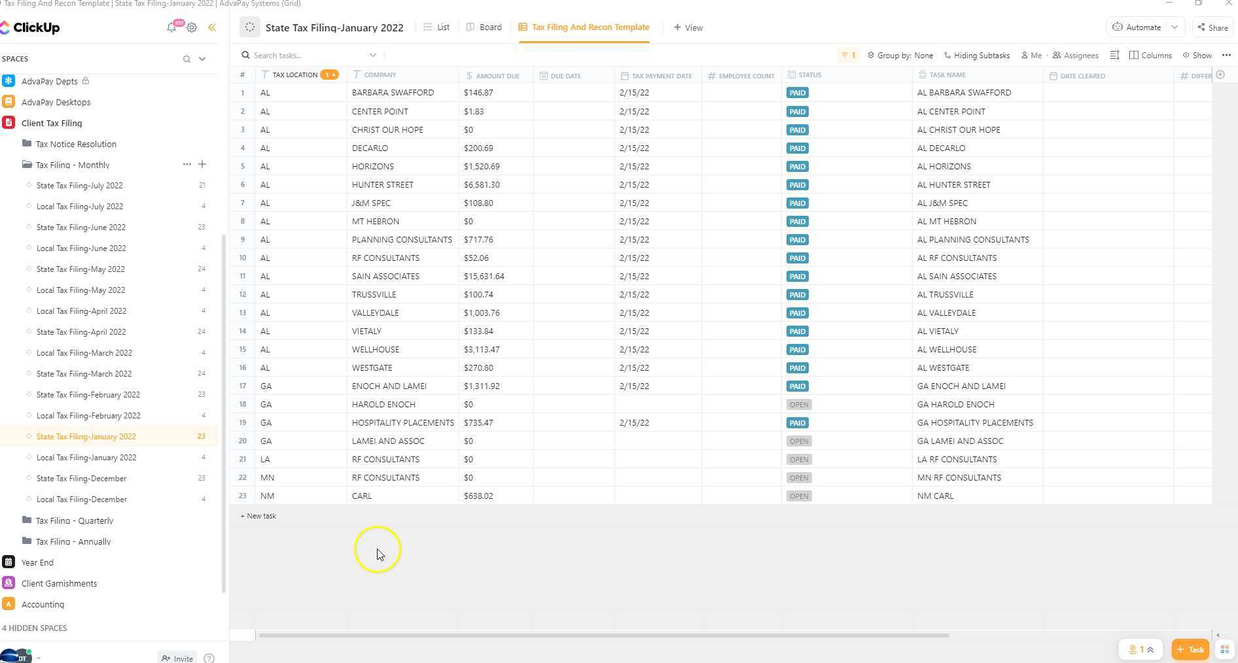Click the Share button
This screenshot has width=1238, height=663.
coord(1212,27)
